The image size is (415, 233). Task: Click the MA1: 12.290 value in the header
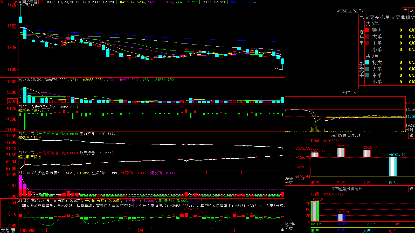105,2
